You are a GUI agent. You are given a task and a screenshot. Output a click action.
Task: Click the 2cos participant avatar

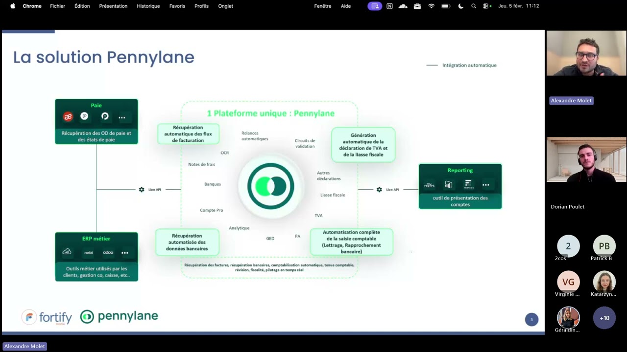568,246
